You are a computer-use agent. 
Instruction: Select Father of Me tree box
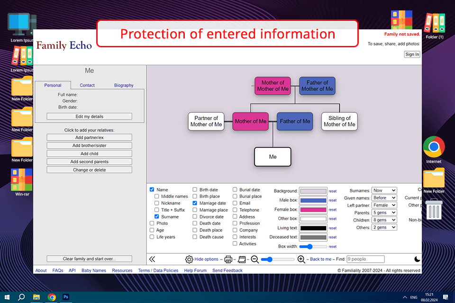point(295,122)
